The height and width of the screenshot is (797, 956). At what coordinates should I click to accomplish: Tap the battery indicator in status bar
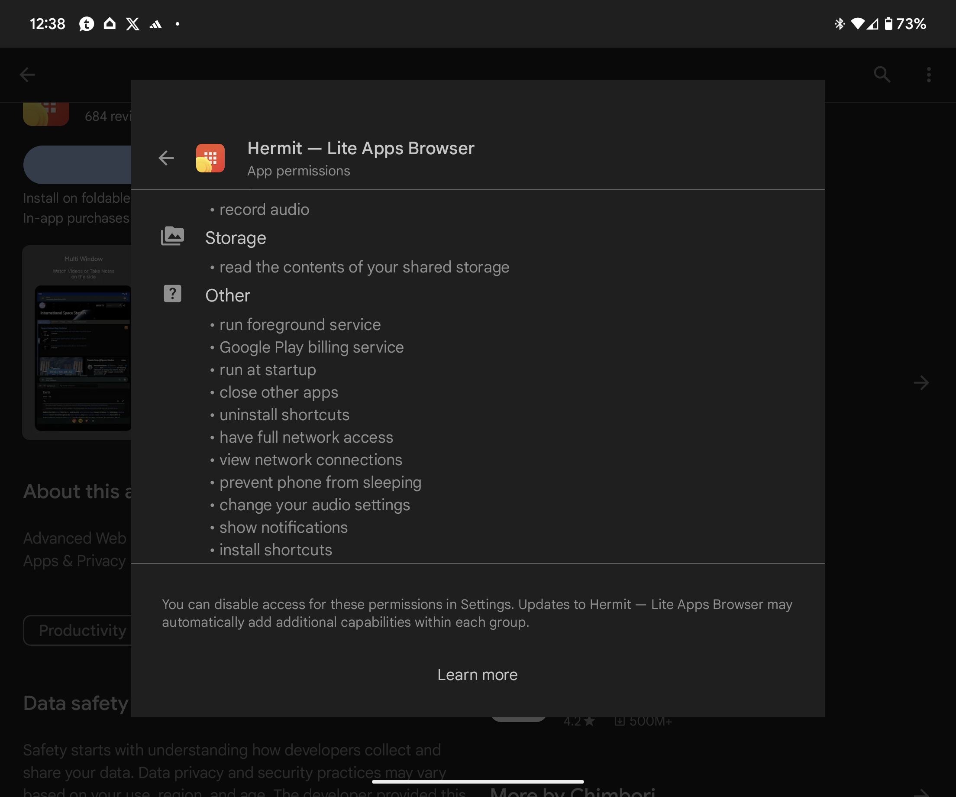pos(888,24)
